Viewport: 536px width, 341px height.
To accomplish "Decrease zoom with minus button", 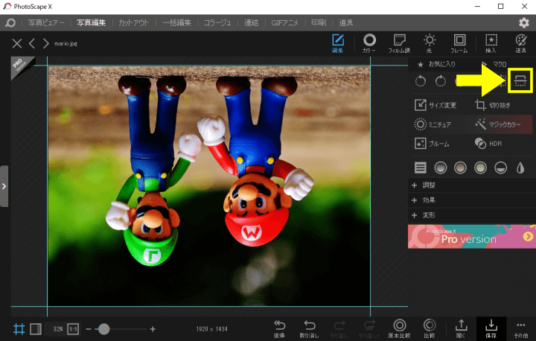I will [89, 329].
